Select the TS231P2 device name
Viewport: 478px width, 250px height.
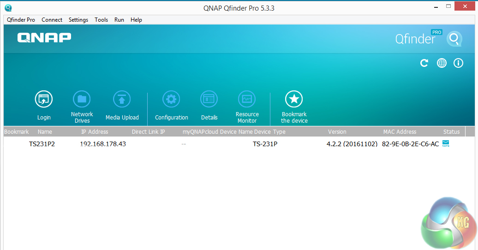click(42, 144)
